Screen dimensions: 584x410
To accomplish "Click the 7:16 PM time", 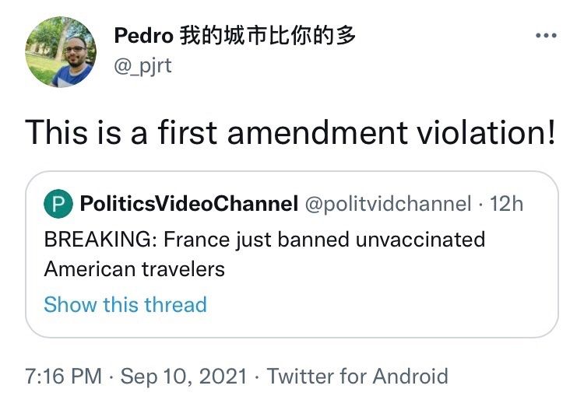I will click(x=63, y=377).
